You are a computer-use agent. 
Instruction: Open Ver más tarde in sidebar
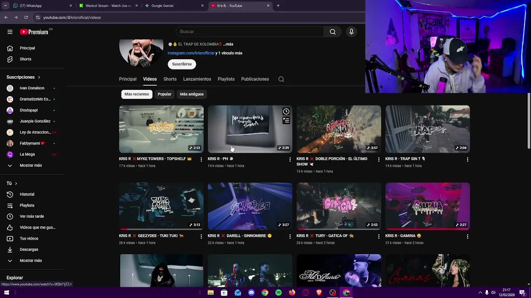[x=32, y=216]
